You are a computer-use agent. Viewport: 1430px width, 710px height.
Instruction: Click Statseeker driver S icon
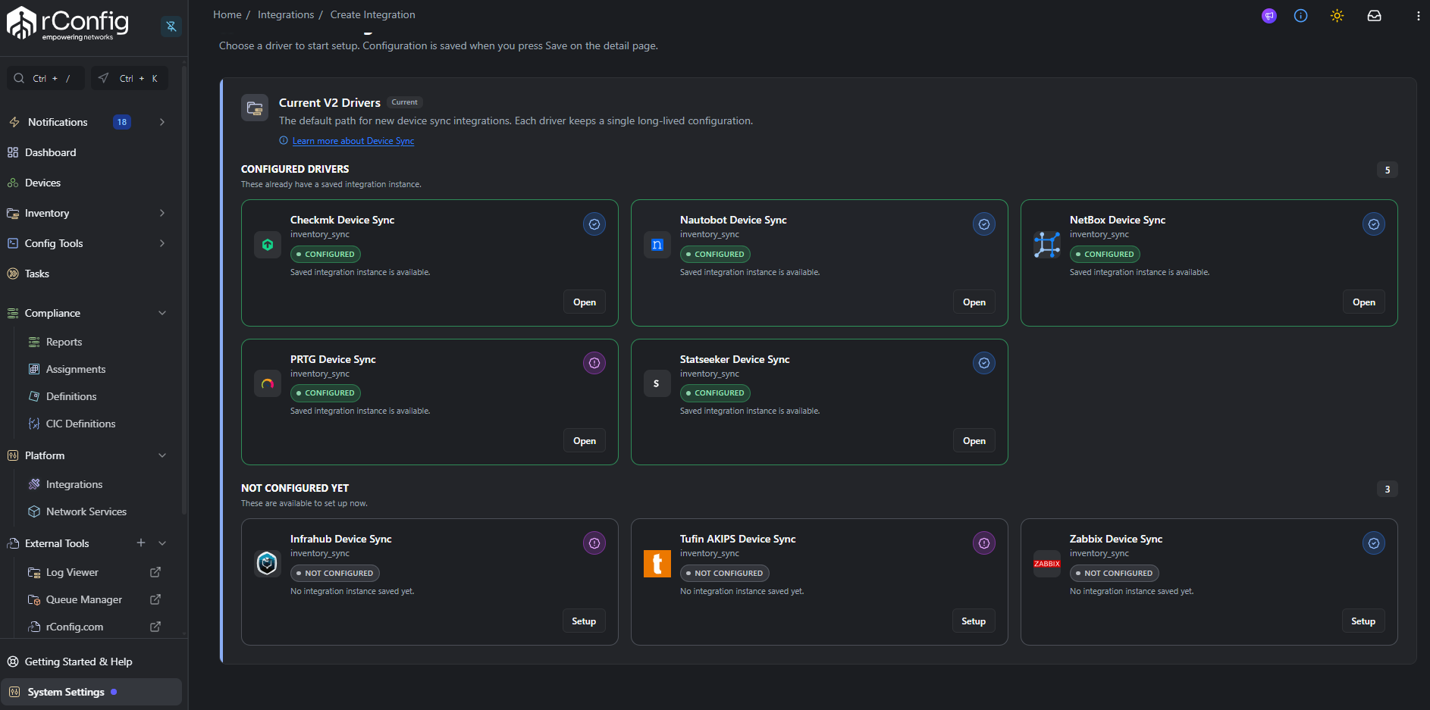657,383
